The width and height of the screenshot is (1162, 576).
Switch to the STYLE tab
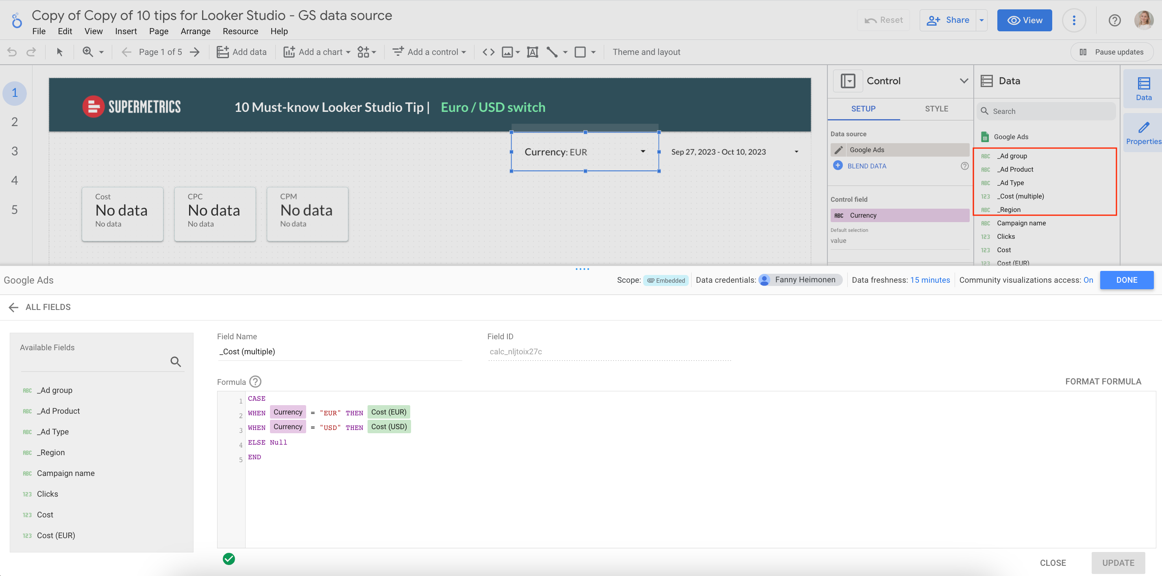point(936,109)
